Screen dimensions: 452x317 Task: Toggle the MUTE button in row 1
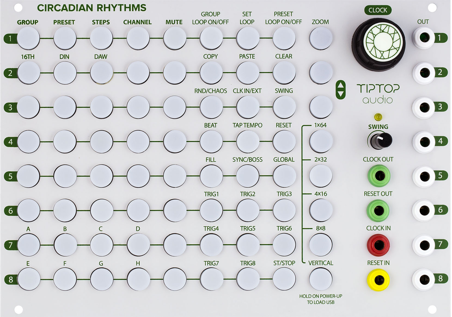tap(175, 38)
